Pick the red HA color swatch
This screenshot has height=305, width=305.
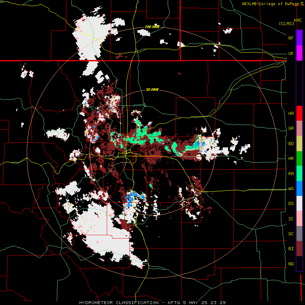(x=299, y=113)
